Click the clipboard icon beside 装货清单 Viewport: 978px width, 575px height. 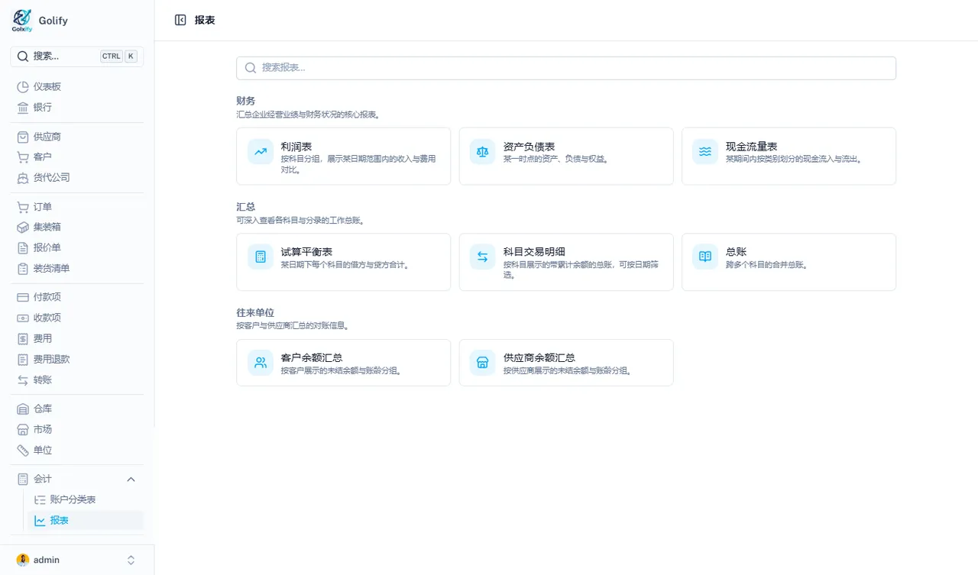pos(23,269)
